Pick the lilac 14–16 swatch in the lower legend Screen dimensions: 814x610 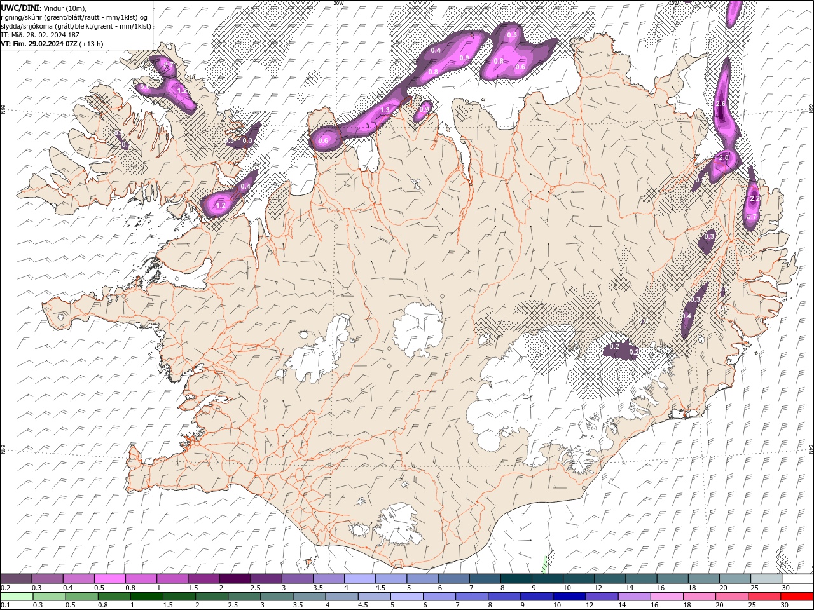(634, 597)
